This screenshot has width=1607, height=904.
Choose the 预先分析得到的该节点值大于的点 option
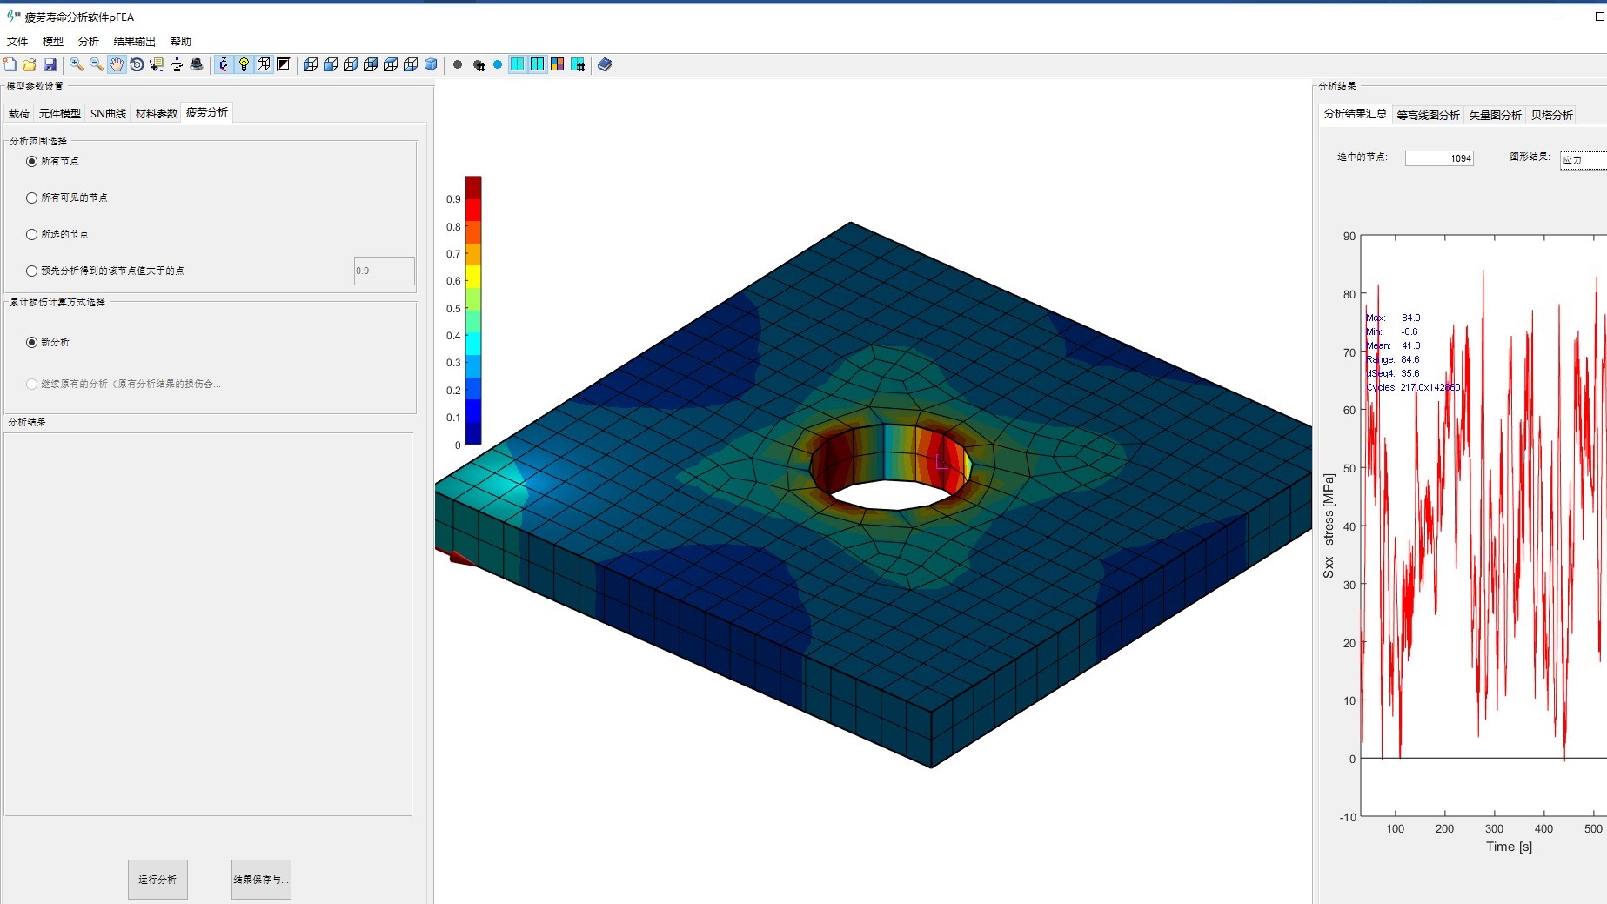pyautogui.click(x=32, y=271)
